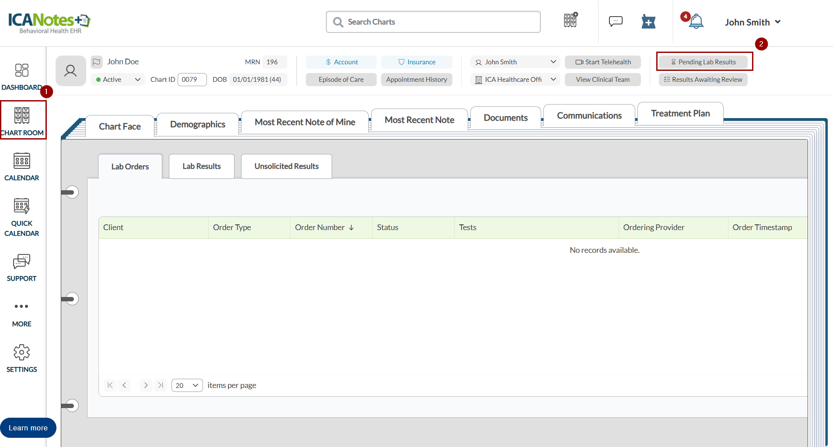Open the Dashboard sidebar icon
Viewport: 833px width, 447px height.
(x=22, y=70)
